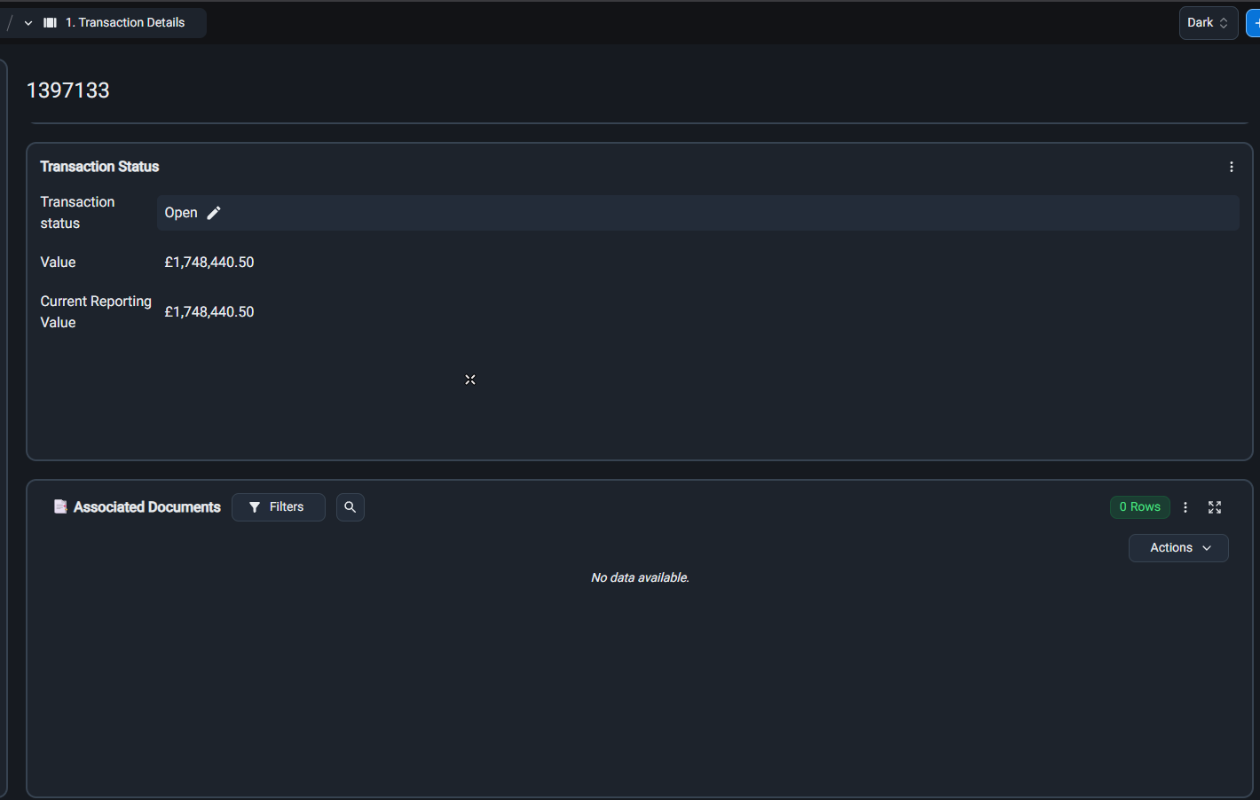The width and height of the screenshot is (1260, 800).
Task: Click the Associated Documents file icon
Action: click(x=60, y=506)
